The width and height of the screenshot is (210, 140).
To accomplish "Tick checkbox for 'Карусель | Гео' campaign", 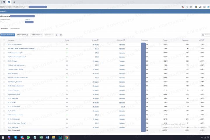I will (4, 53).
